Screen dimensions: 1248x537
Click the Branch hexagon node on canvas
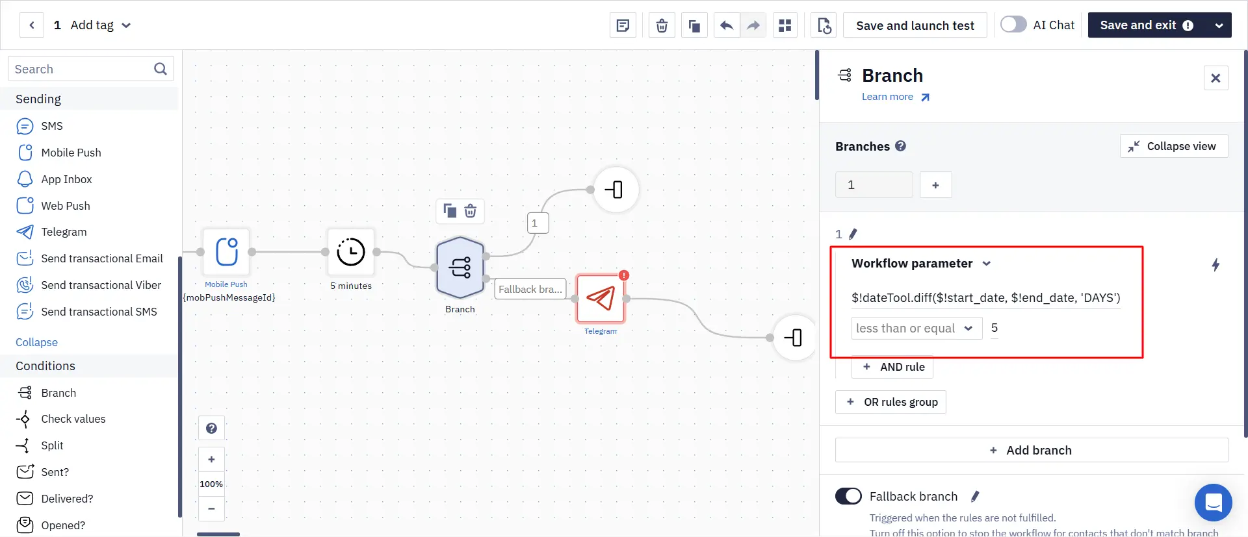460,268
